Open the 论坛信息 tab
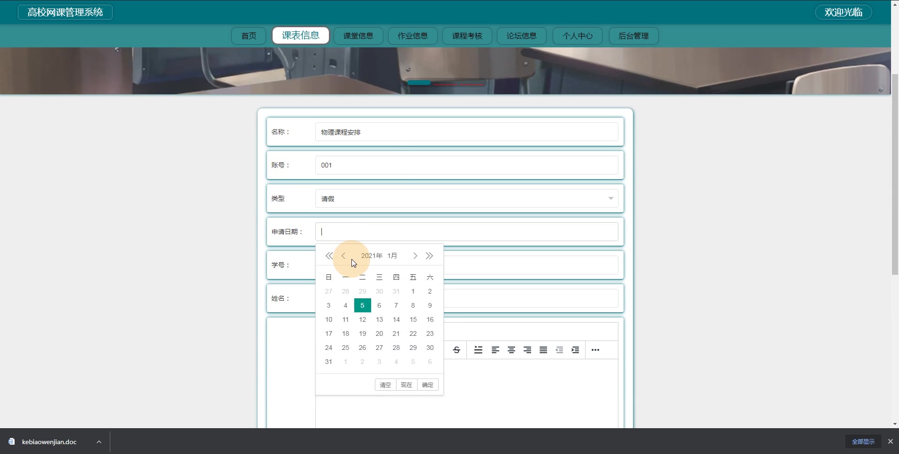 pyautogui.click(x=522, y=36)
